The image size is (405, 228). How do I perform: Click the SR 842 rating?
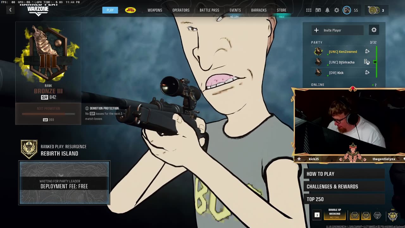point(48,97)
